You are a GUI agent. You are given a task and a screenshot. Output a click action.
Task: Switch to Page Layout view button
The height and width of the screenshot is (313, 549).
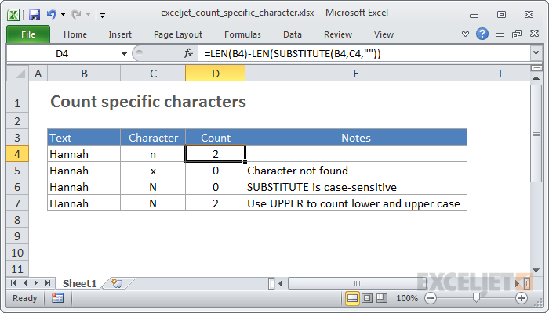click(368, 298)
